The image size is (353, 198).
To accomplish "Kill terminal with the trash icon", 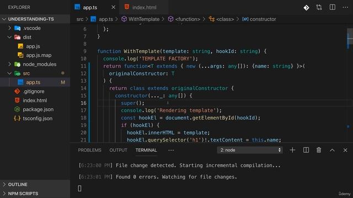I will (x=319, y=150).
